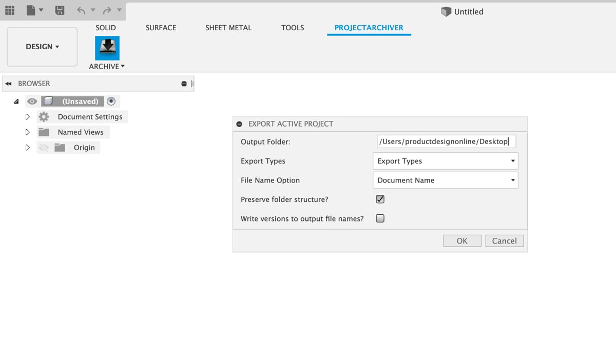Open the DESIGN workspace dropdown
616x346 pixels.
pyautogui.click(x=42, y=47)
